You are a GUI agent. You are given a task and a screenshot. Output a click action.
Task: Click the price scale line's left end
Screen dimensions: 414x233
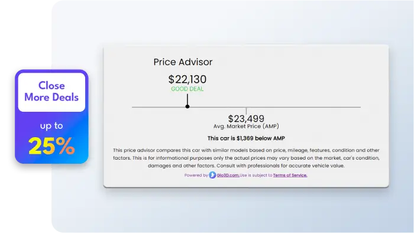pos(133,107)
